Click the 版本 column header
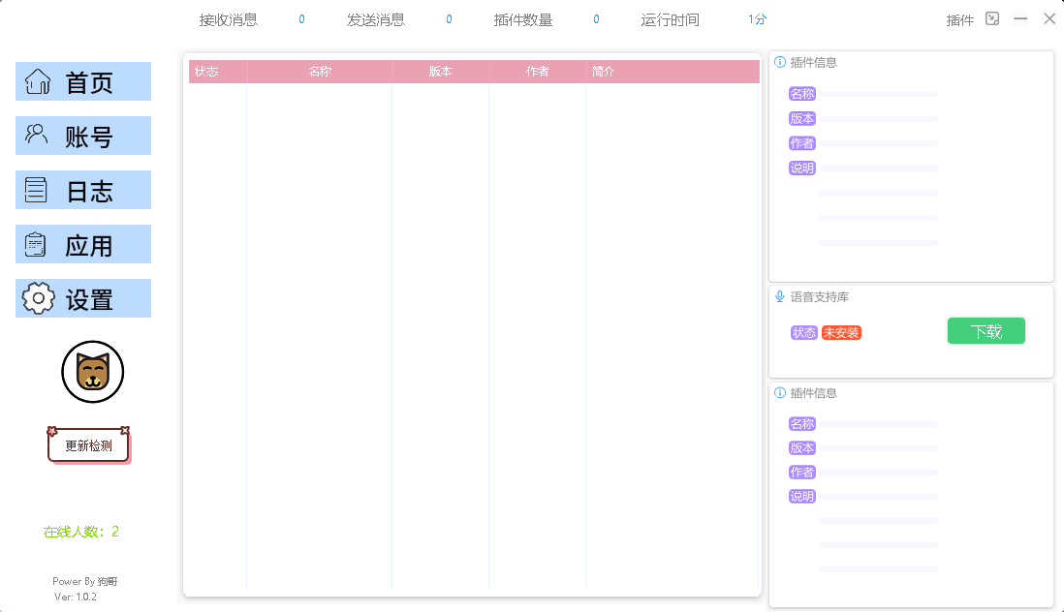Image resolution: width=1064 pixels, height=612 pixels. pyautogui.click(x=440, y=72)
